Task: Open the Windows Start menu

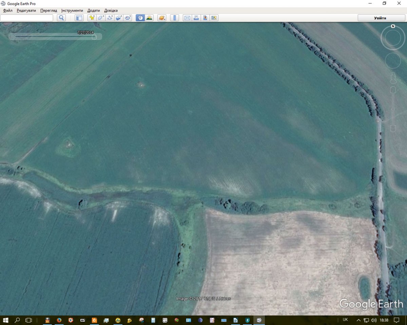Action: coord(6,320)
